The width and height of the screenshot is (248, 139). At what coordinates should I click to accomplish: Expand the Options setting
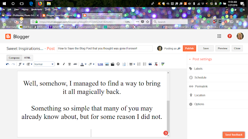(x=217, y=104)
